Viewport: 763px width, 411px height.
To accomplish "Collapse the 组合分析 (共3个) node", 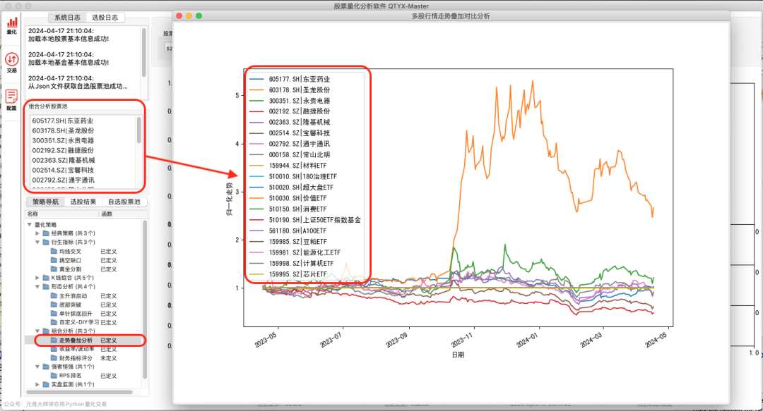I will [x=37, y=331].
